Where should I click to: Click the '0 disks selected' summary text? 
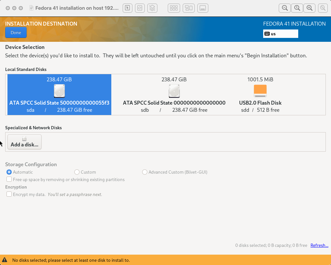click(x=271, y=245)
